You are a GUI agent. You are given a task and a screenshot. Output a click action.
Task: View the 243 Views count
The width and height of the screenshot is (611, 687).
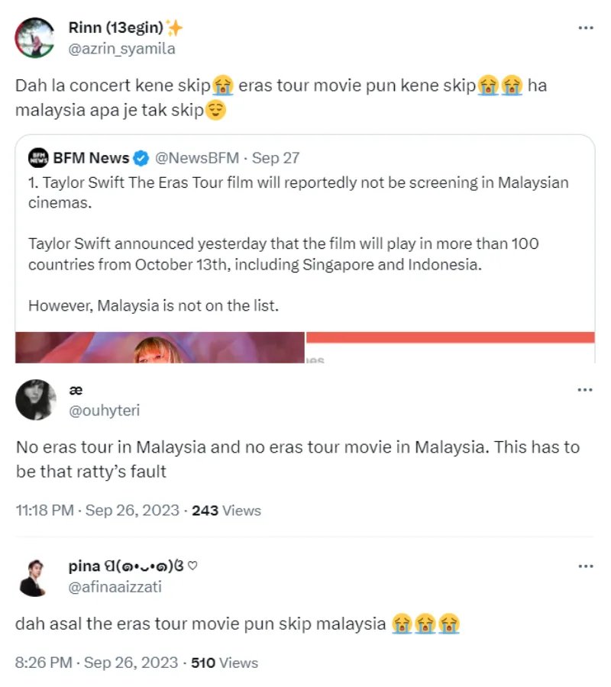coord(226,511)
